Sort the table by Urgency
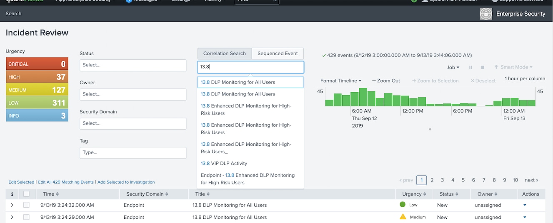553x223 pixels. click(x=425, y=194)
